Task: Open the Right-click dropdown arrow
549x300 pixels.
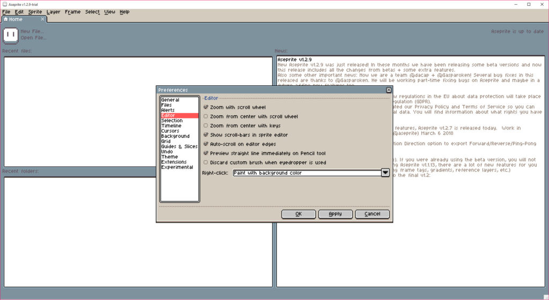Action: [x=385, y=172]
